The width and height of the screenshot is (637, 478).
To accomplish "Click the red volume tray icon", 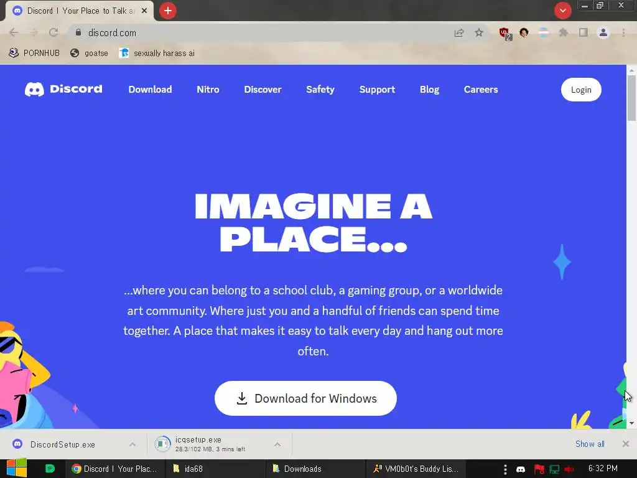I will click(569, 469).
